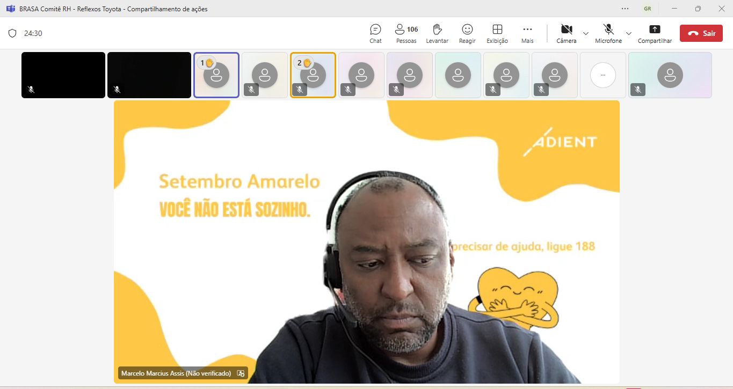
Task: Open the Mais options menu
Action: [527, 33]
